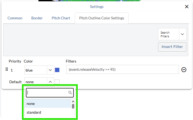Open the blue color dropdown
This screenshot has width=193, height=120.
pyautogui.click(x=50, y=70)
